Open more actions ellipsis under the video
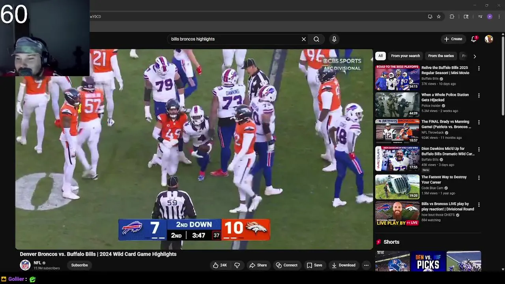The image size is (505, 284). pyautogui.click(x=366, y=265)
